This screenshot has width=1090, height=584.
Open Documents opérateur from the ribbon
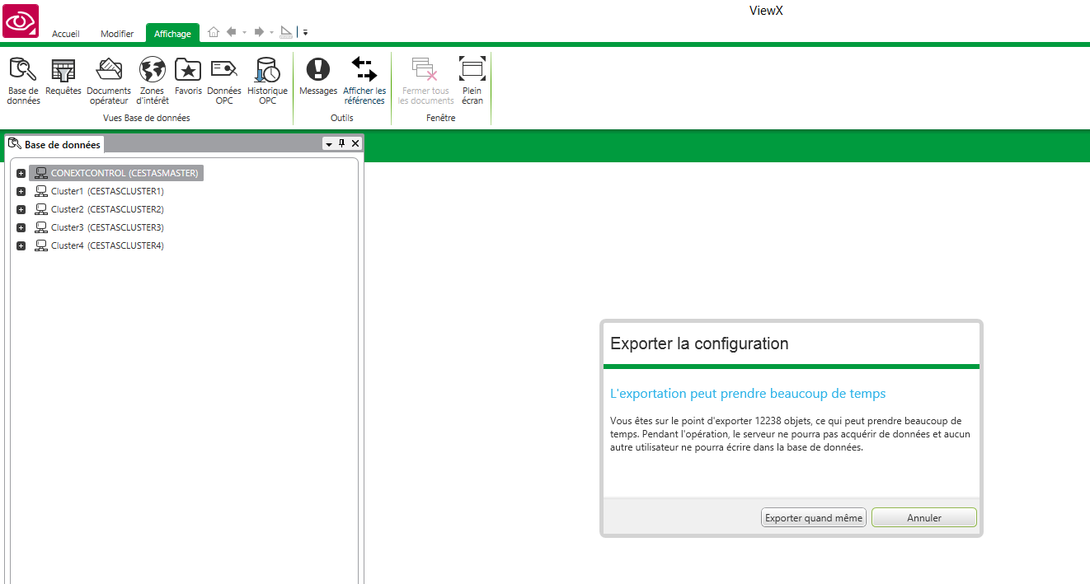(x=109, y=81)
